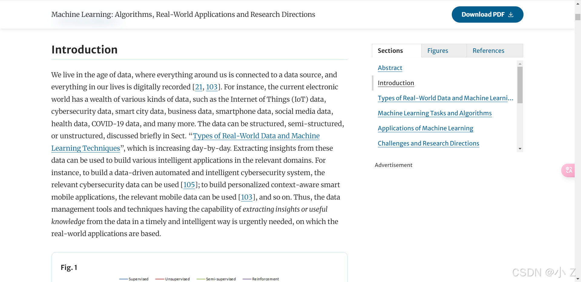This screenshot has width=581, height=282.
Task: Click the page scrollbar thumb
Action: tap(578, 17)
